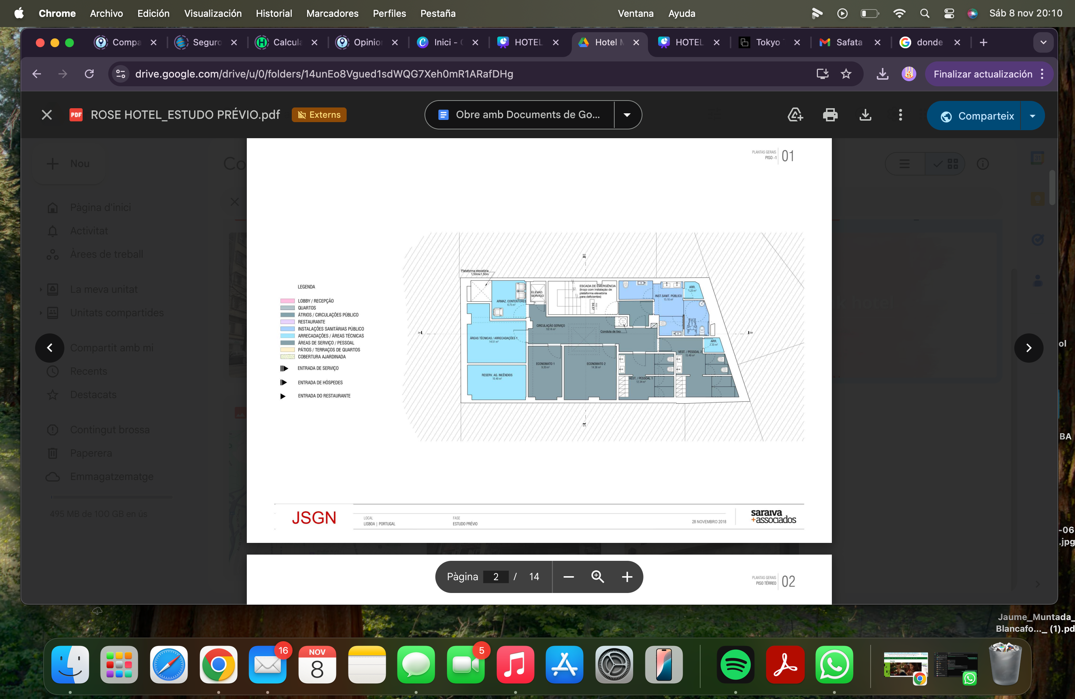Reset zoom with magnifier icon

tap(597, 577)
